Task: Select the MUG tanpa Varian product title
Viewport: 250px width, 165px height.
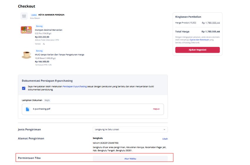Action: pyautogui.click(x=59, y=55)
